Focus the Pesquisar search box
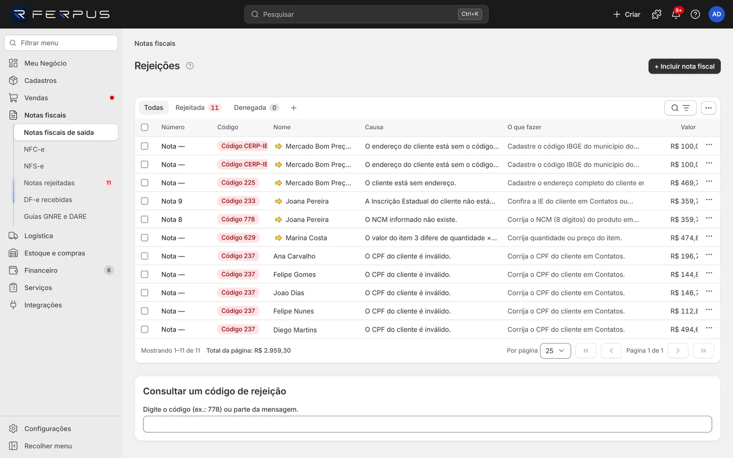Viewport: 733px width, 458px height. (x=366, y=14)
